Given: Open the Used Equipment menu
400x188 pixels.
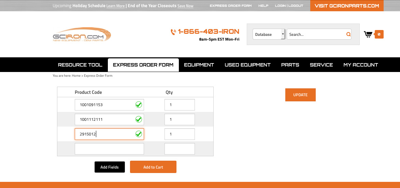Looking at the screenshot, I should tap(247, 65).
